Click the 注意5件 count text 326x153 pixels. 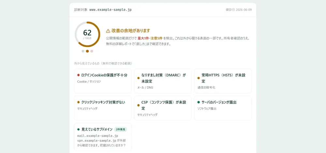coord(156,38)
